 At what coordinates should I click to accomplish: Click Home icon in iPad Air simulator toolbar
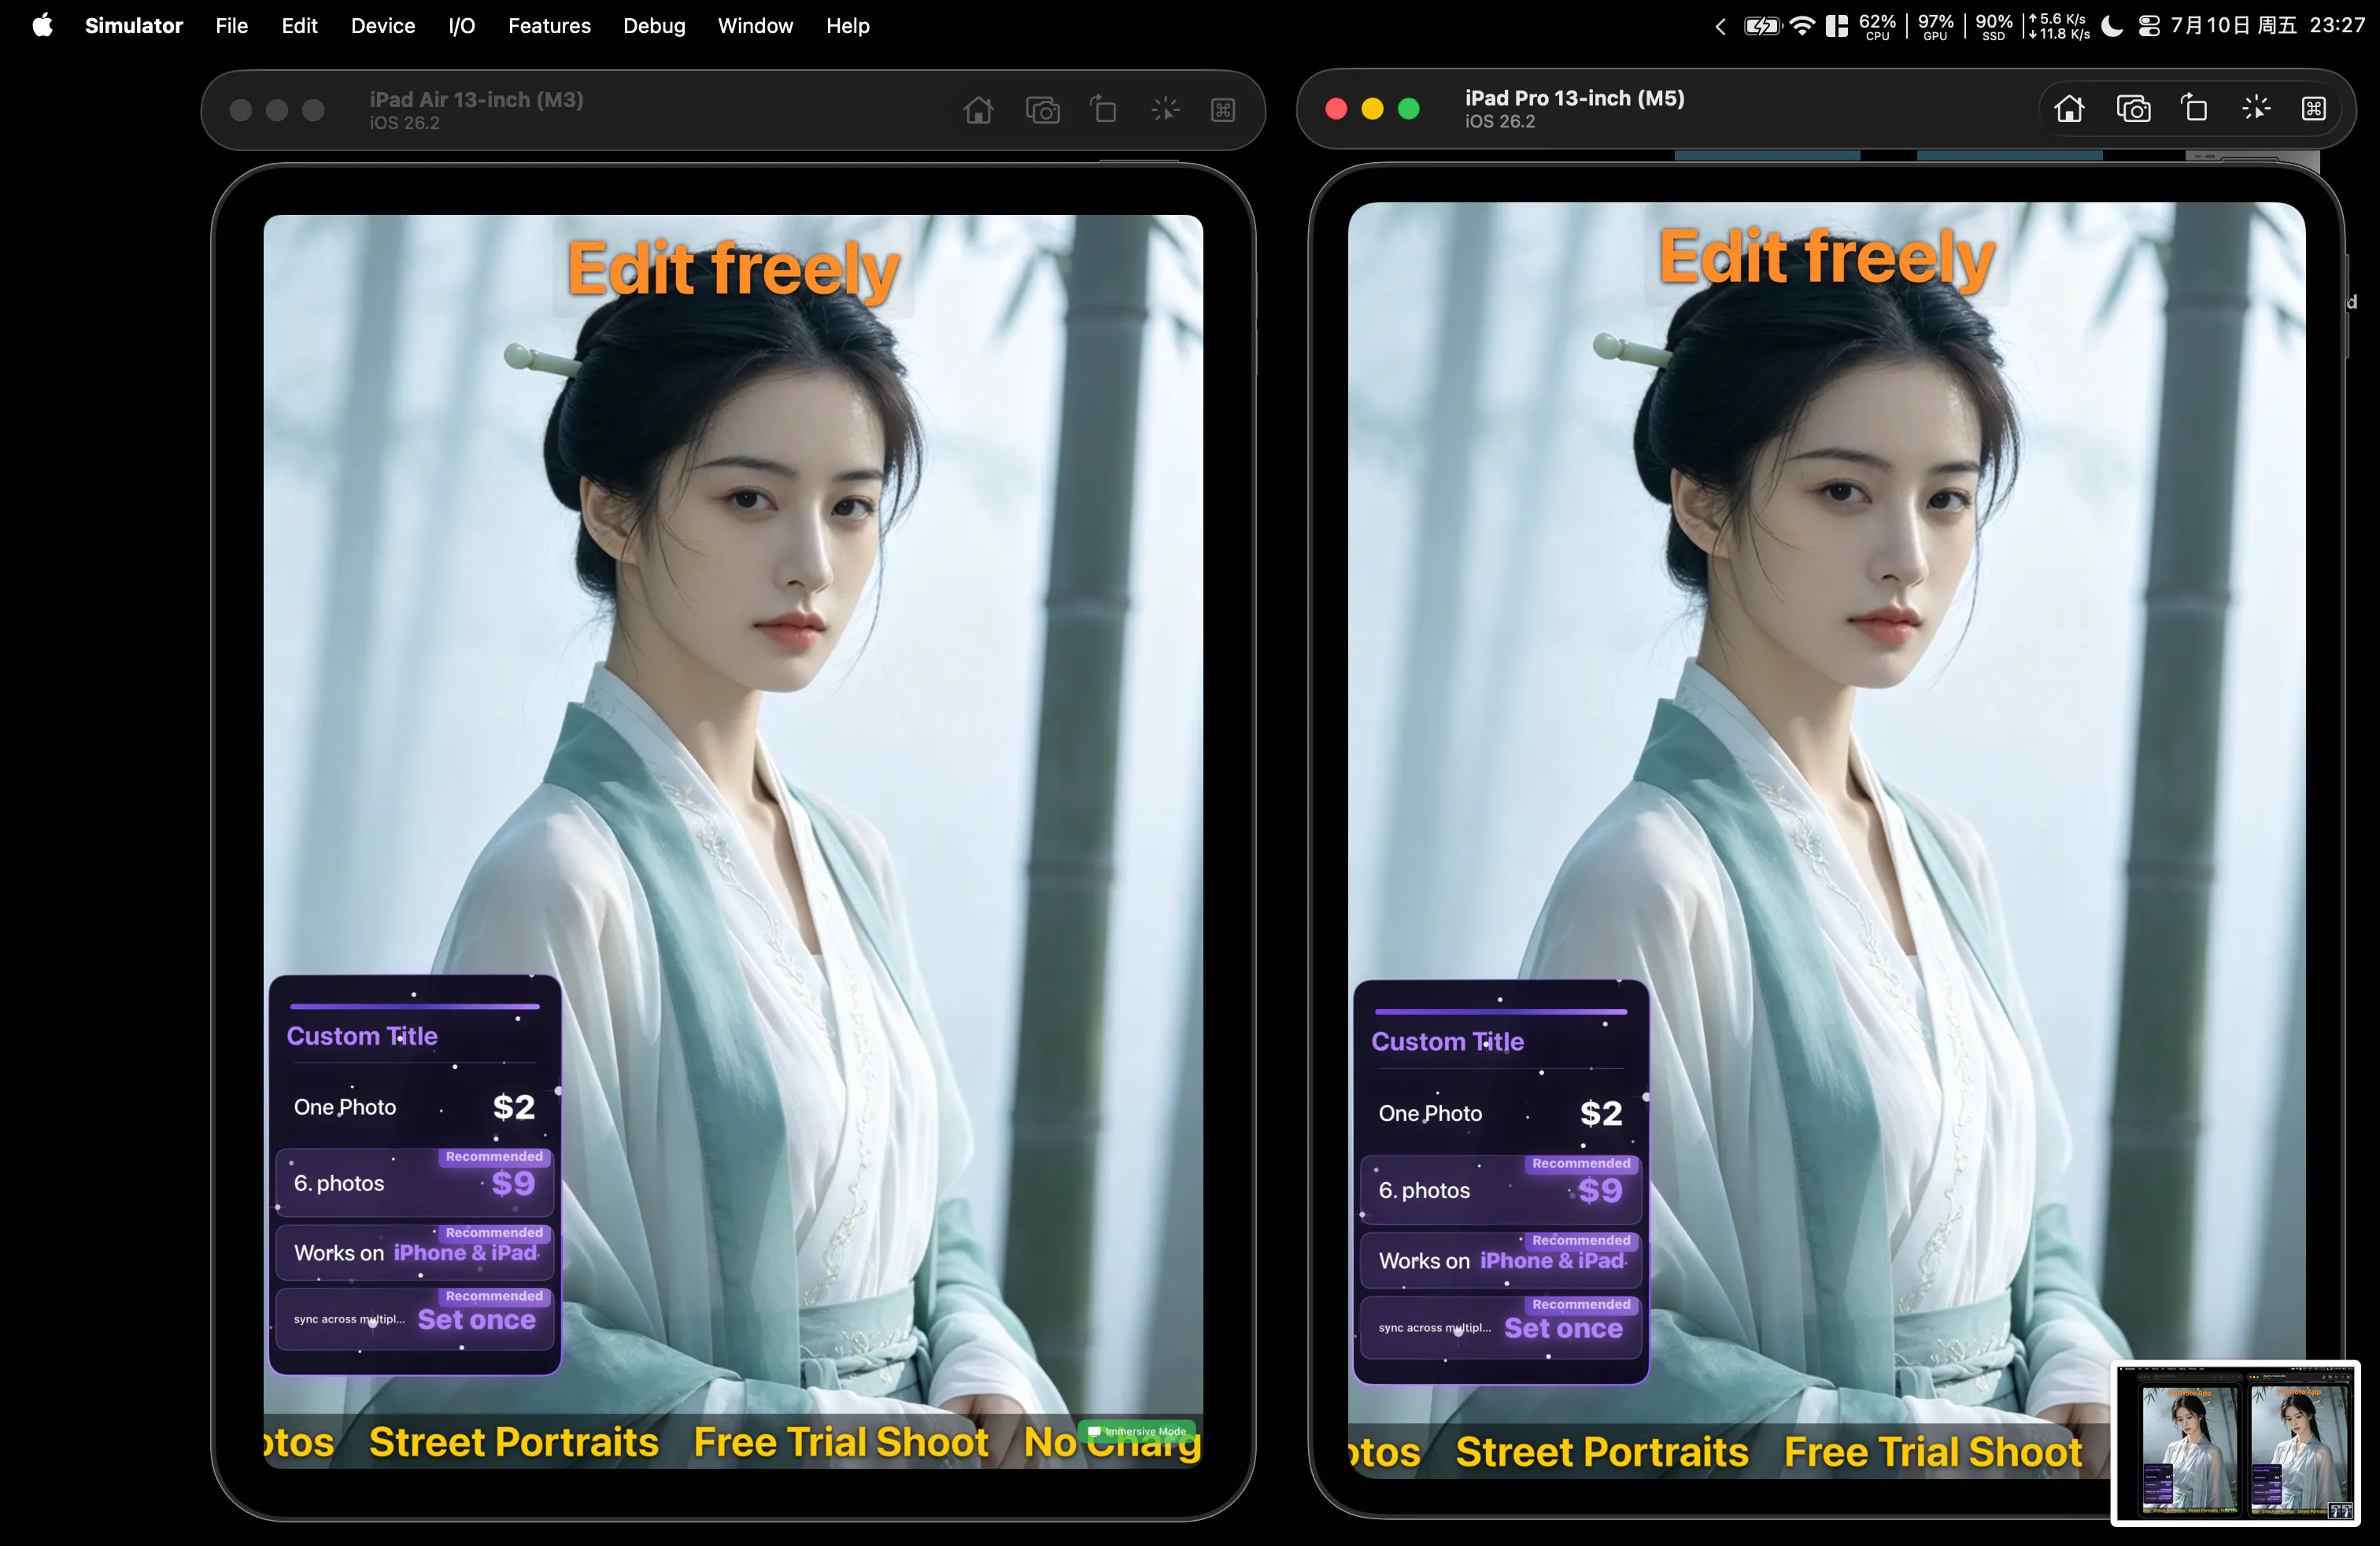pyautogui.click(x=978, y=110)
